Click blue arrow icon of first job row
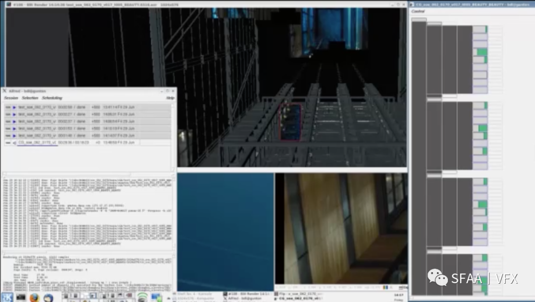Screen dimensions: 535x302 [x=14, y=107]
